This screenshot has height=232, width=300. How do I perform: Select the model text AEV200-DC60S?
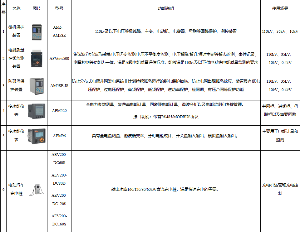pyautogui.click(x=59, y=159)
